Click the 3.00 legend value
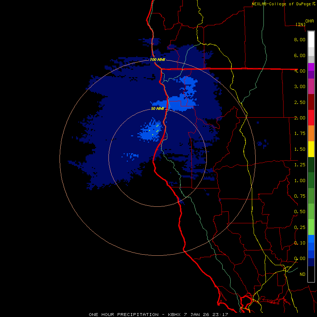The image size is (317, 317). point(300,87)
